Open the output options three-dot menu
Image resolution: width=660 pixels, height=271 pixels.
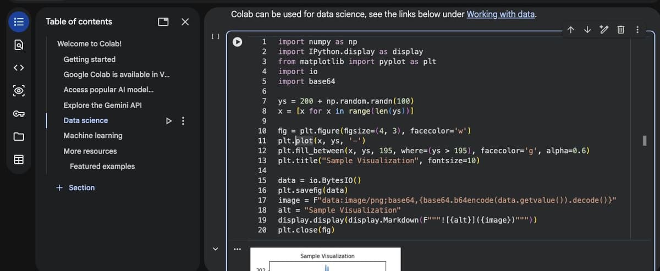click(237, 250)
